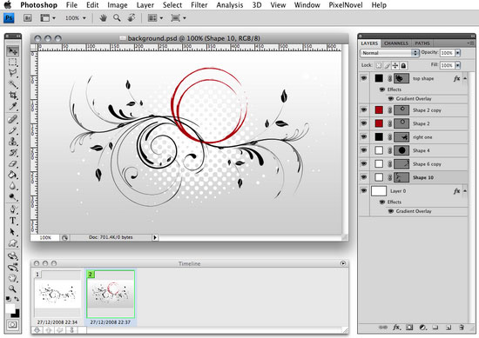Select the Healing Brush tool
479x338 pixels.
(12, 119)
